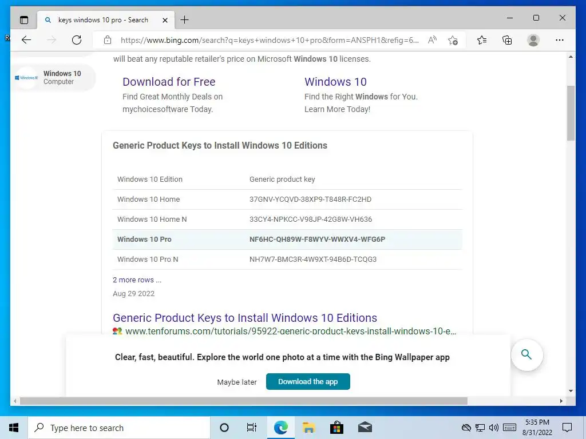This screenshot has height=439, width=586.
Task: Expand the 2 more rows link
Action: (137, 280)
